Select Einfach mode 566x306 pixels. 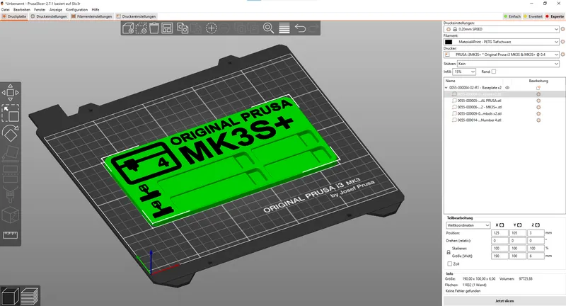click(512, 16)
